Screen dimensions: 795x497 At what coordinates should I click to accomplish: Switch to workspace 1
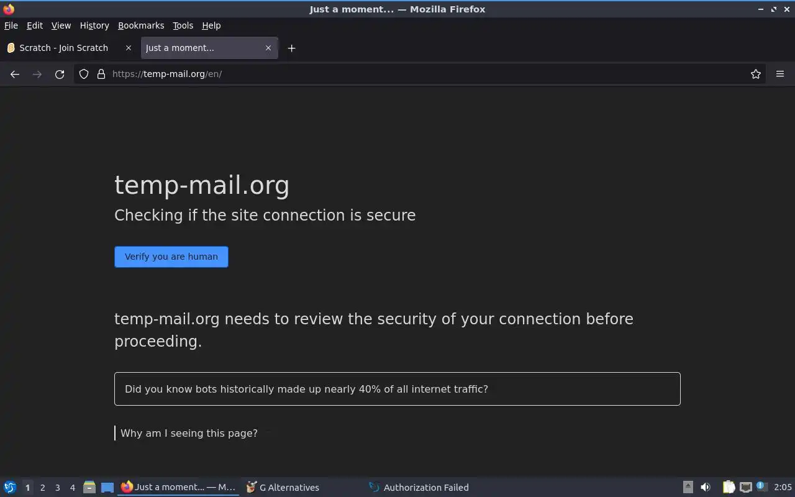27,488
